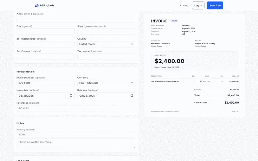Focus the Reference field with PO #123
Viewport: 258px width, 161px height.
coord(76,108)
